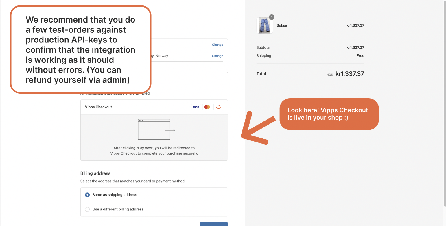Click the total amount kr1,337.37 in bold
Image resolution: width=446 pixels, height=226 pixels.
click(x=350, y=74)
